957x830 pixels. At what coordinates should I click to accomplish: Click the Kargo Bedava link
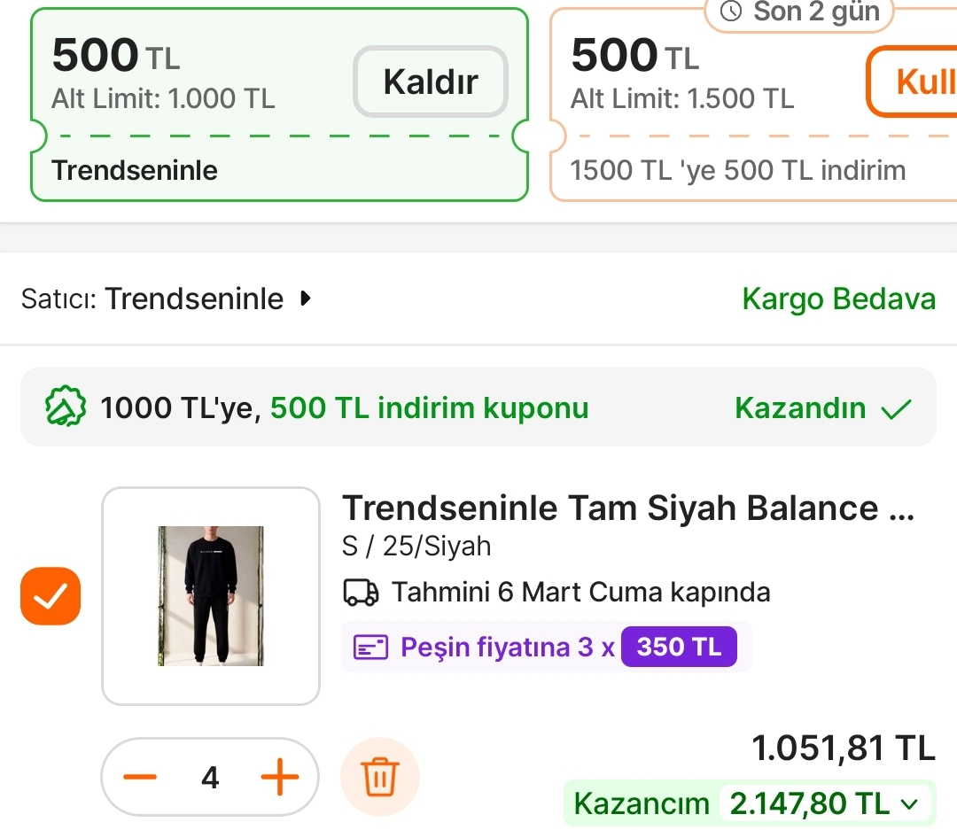(x=838, y=299)
